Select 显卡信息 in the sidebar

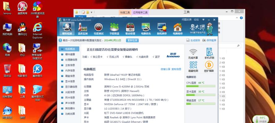(69, 81)
